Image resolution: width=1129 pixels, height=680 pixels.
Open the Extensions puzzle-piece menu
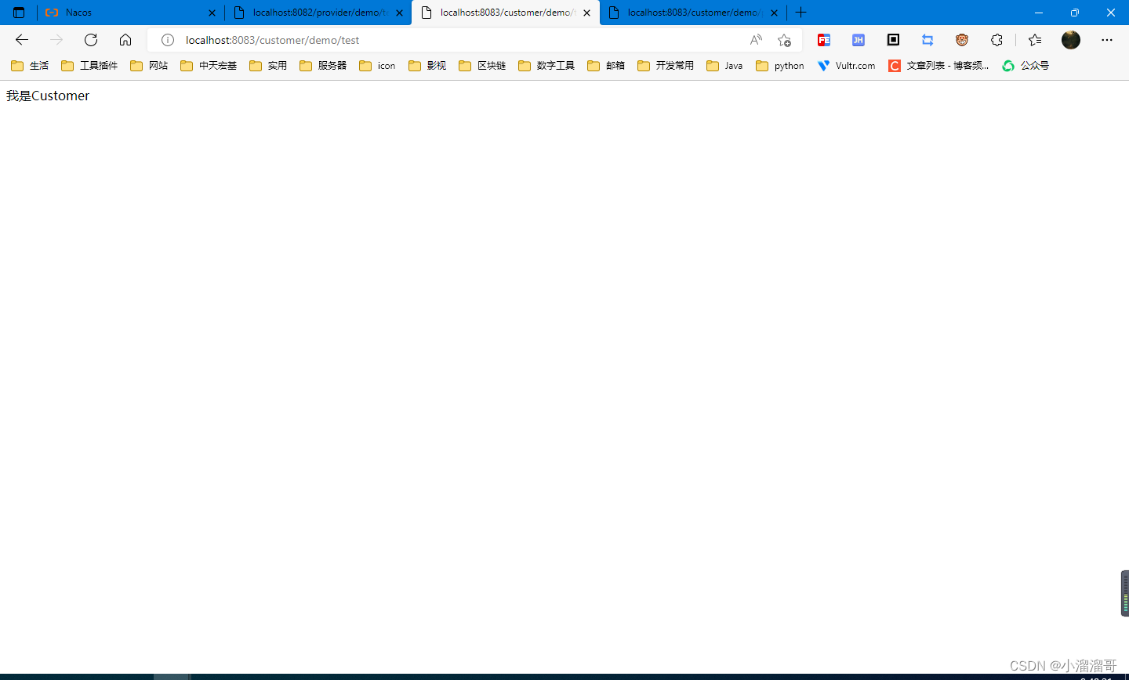(x=996, y=40)
